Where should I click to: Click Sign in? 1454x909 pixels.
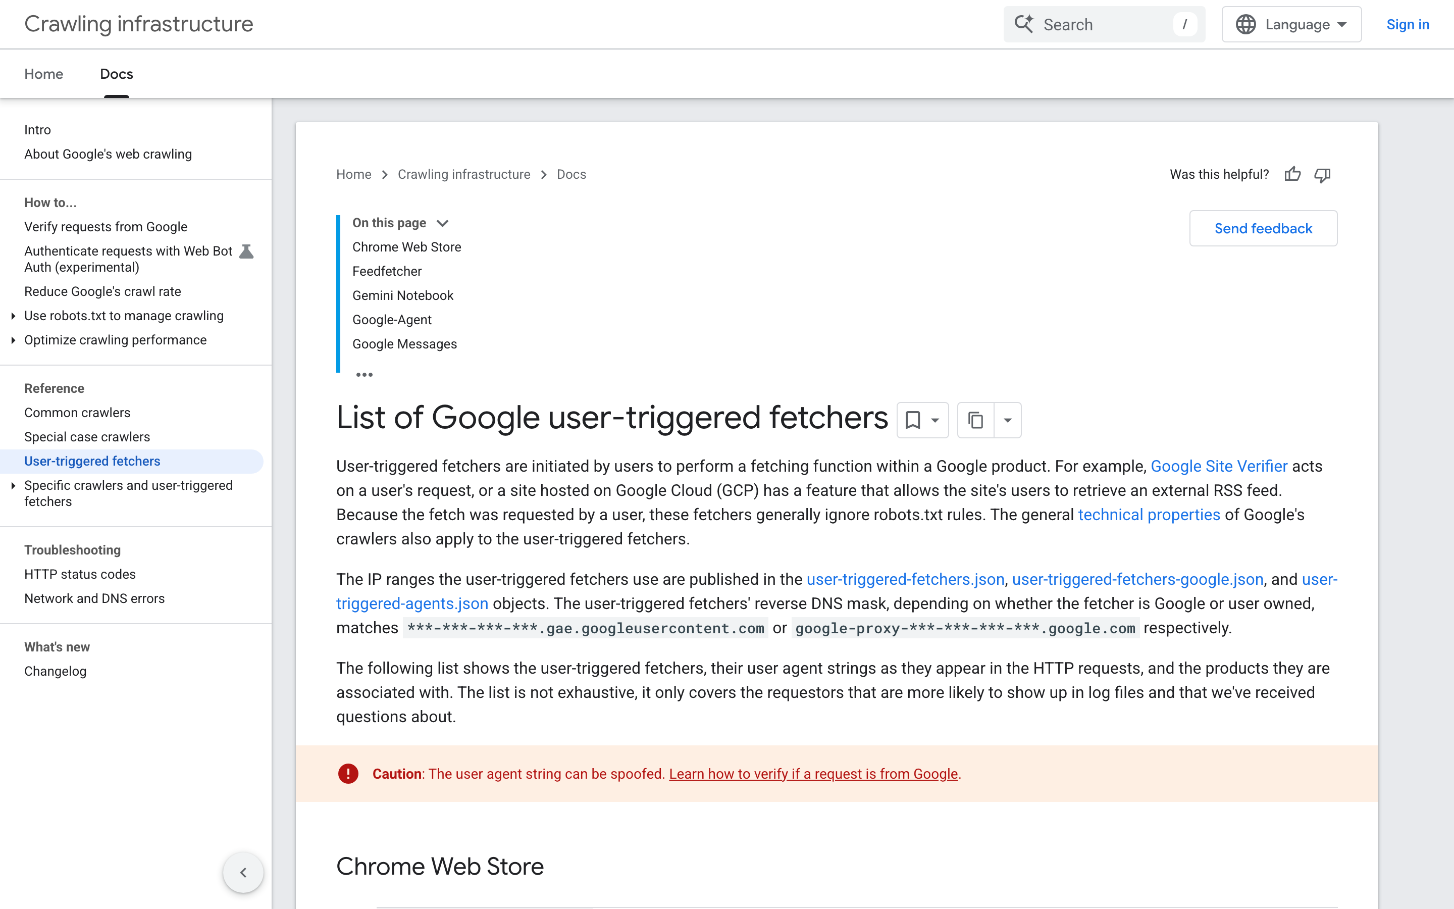[x=1408, y=25]
